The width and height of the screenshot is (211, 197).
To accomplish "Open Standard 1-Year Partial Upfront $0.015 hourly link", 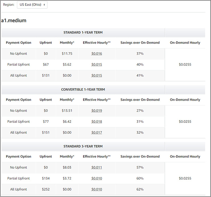I will [x=97, y=64].
